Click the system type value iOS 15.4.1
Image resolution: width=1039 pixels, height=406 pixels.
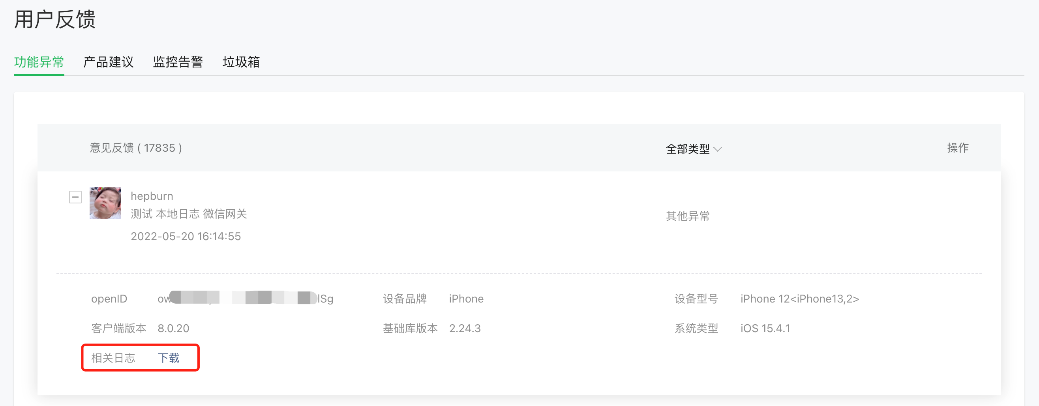point(765,328)
